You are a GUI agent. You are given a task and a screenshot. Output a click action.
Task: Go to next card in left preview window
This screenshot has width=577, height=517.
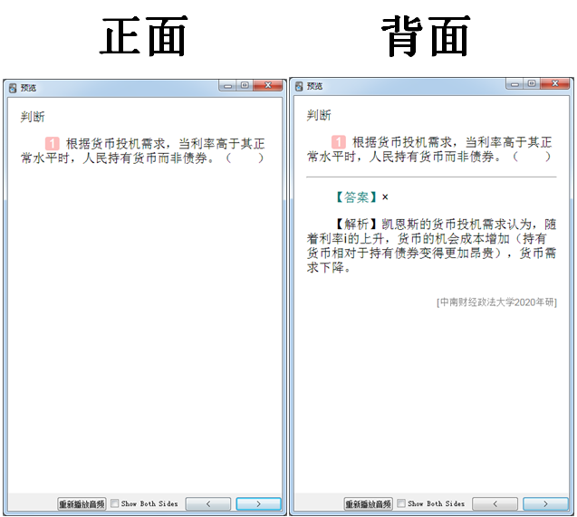pyautogui.click(x=258, y=503)
